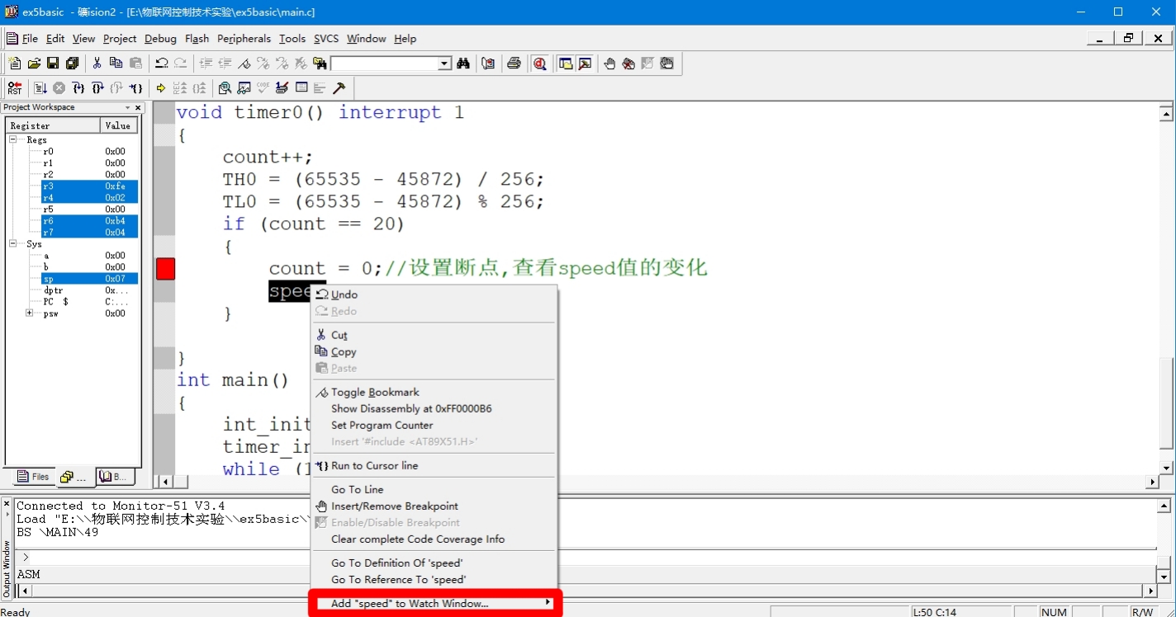Click the red breakpoint marker in the margin
The width and height of the screenshot is (1176, 617).
(x=164, y=267)
